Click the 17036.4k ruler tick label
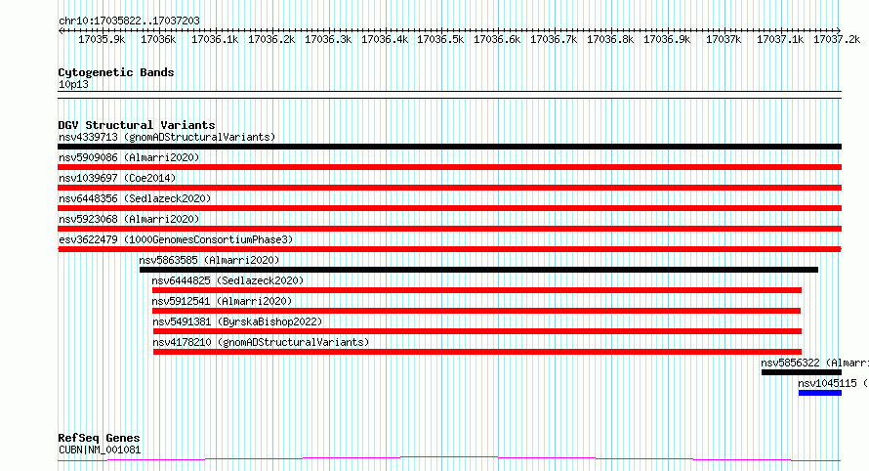The height and width of the screenshot is (471, 869). tap(385, 39)
